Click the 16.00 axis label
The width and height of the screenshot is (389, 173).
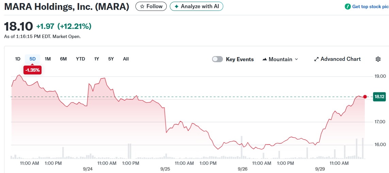[x=380, y=144]
